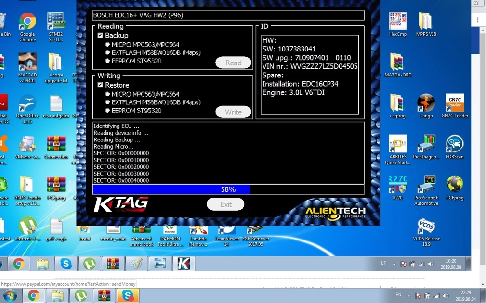Launch the orange GN7C Loader shortcut

(x=455, y=106)
